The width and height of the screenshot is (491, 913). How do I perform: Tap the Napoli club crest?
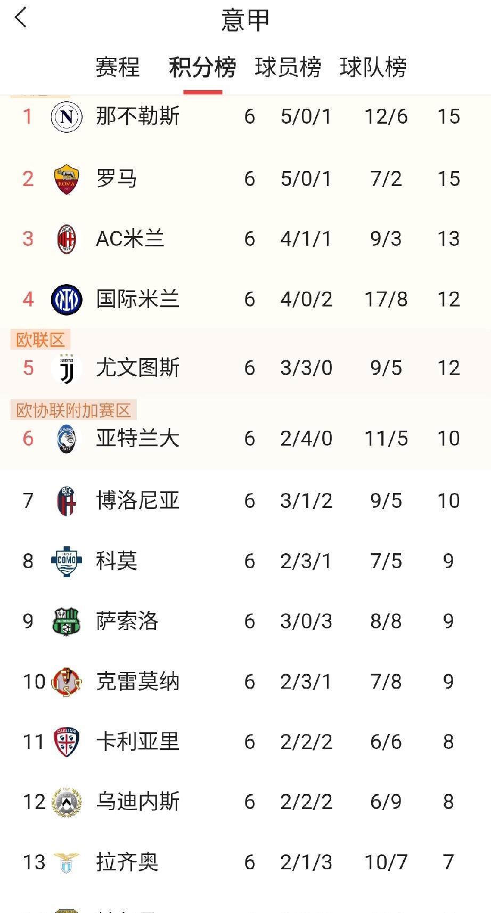point(67,117)
